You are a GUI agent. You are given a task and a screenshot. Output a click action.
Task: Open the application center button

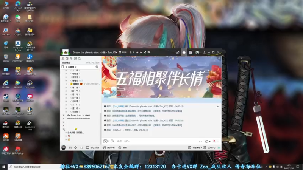coord(209,148)
